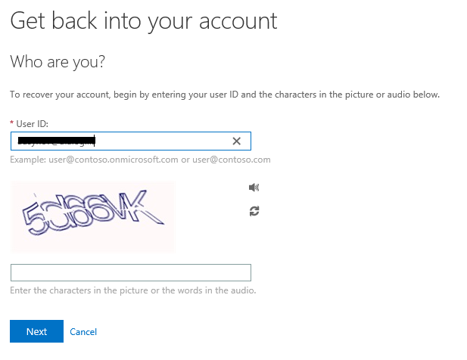Refresh the captcha picture
The image size is (467, 360).
pos(254,211)
